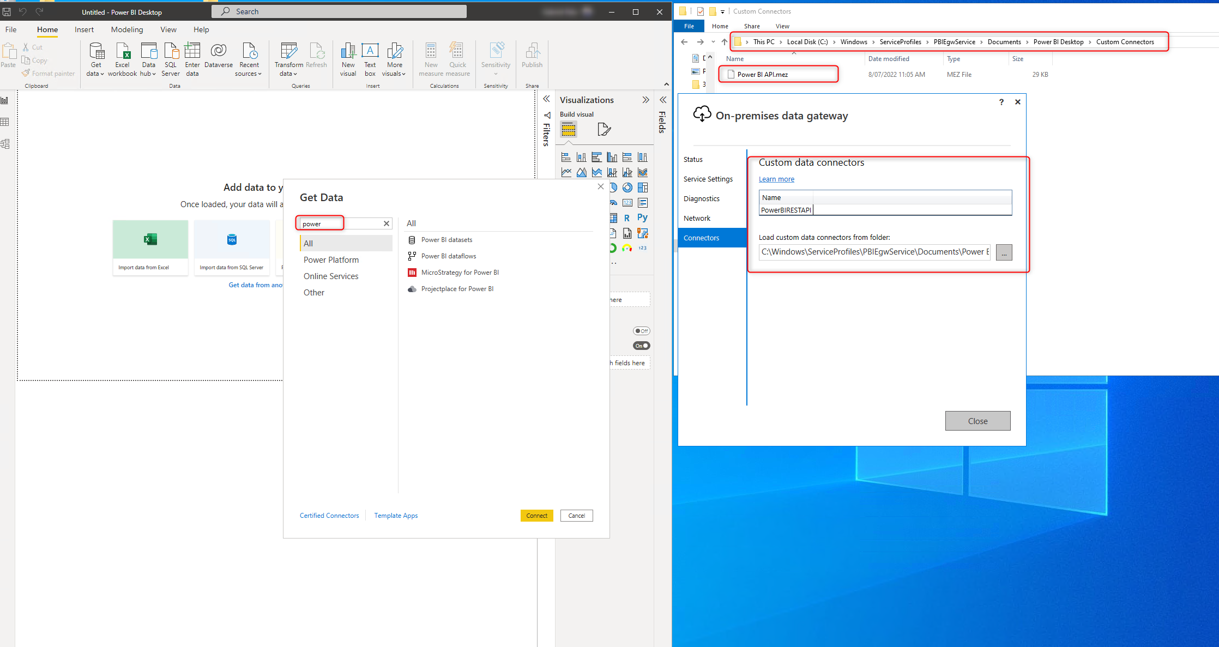Expand the Fields pane chevron
1219x647 pixels.
(663, 100)
